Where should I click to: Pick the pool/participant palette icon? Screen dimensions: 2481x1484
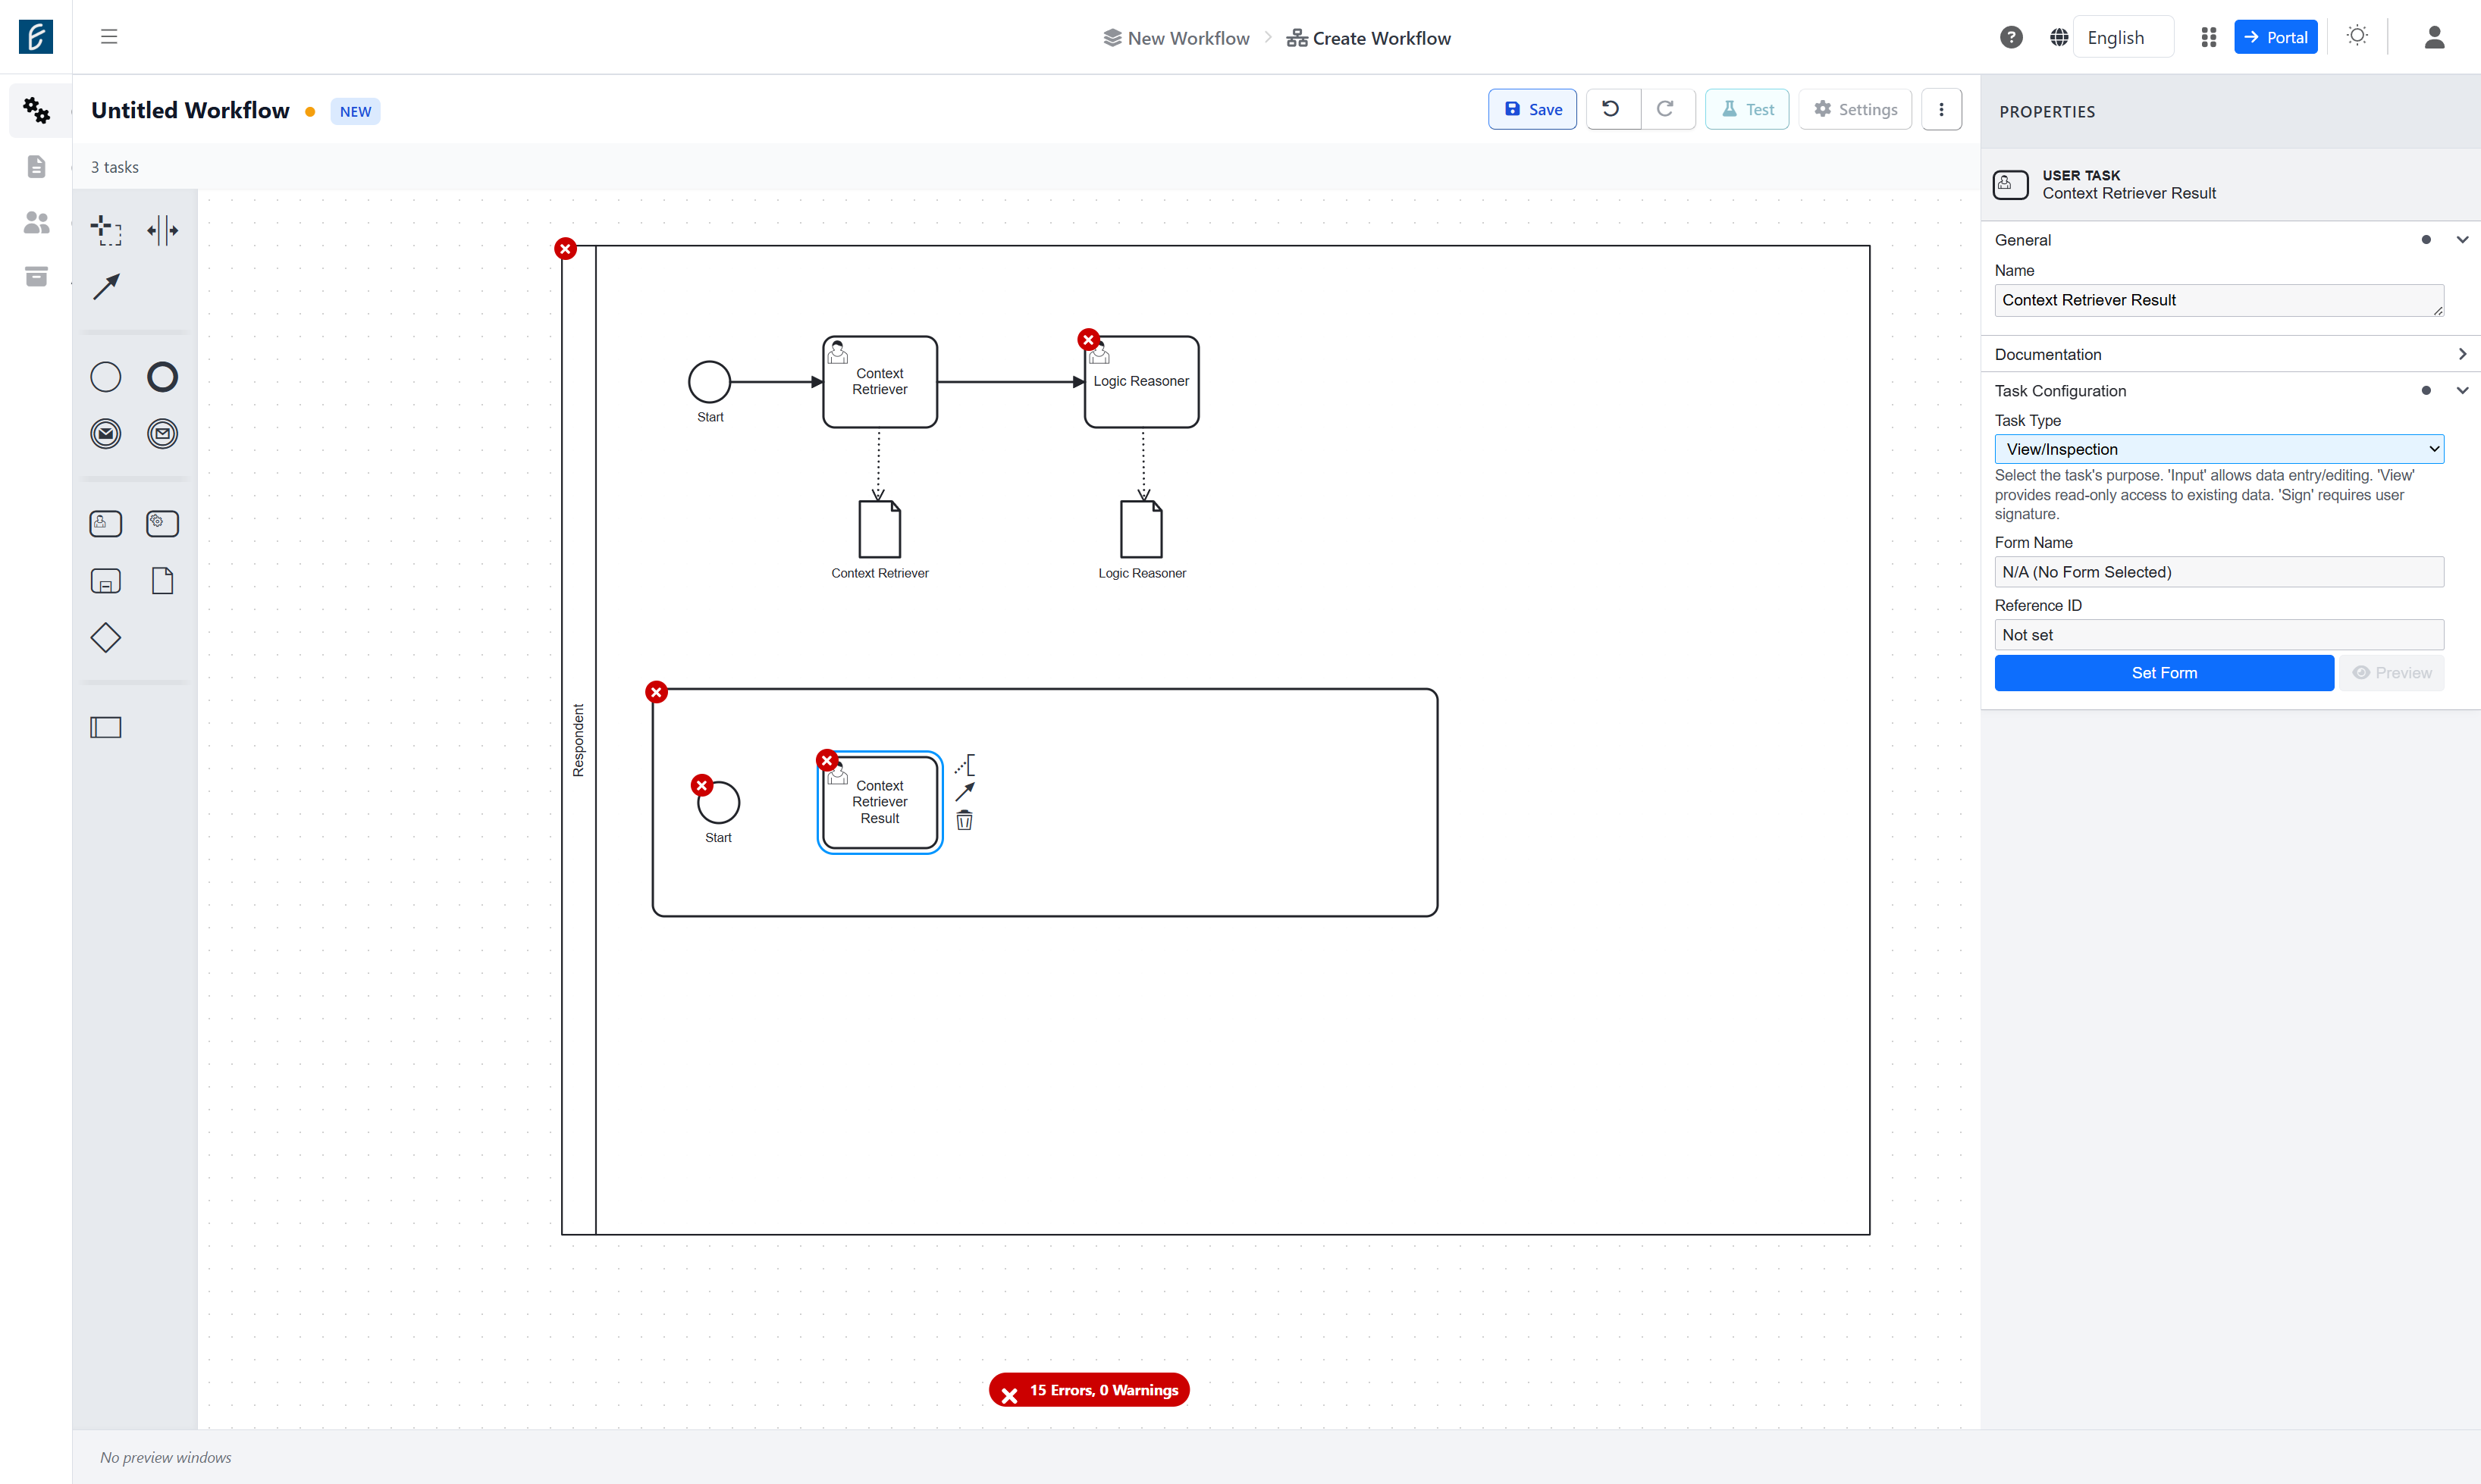(106, 727)
